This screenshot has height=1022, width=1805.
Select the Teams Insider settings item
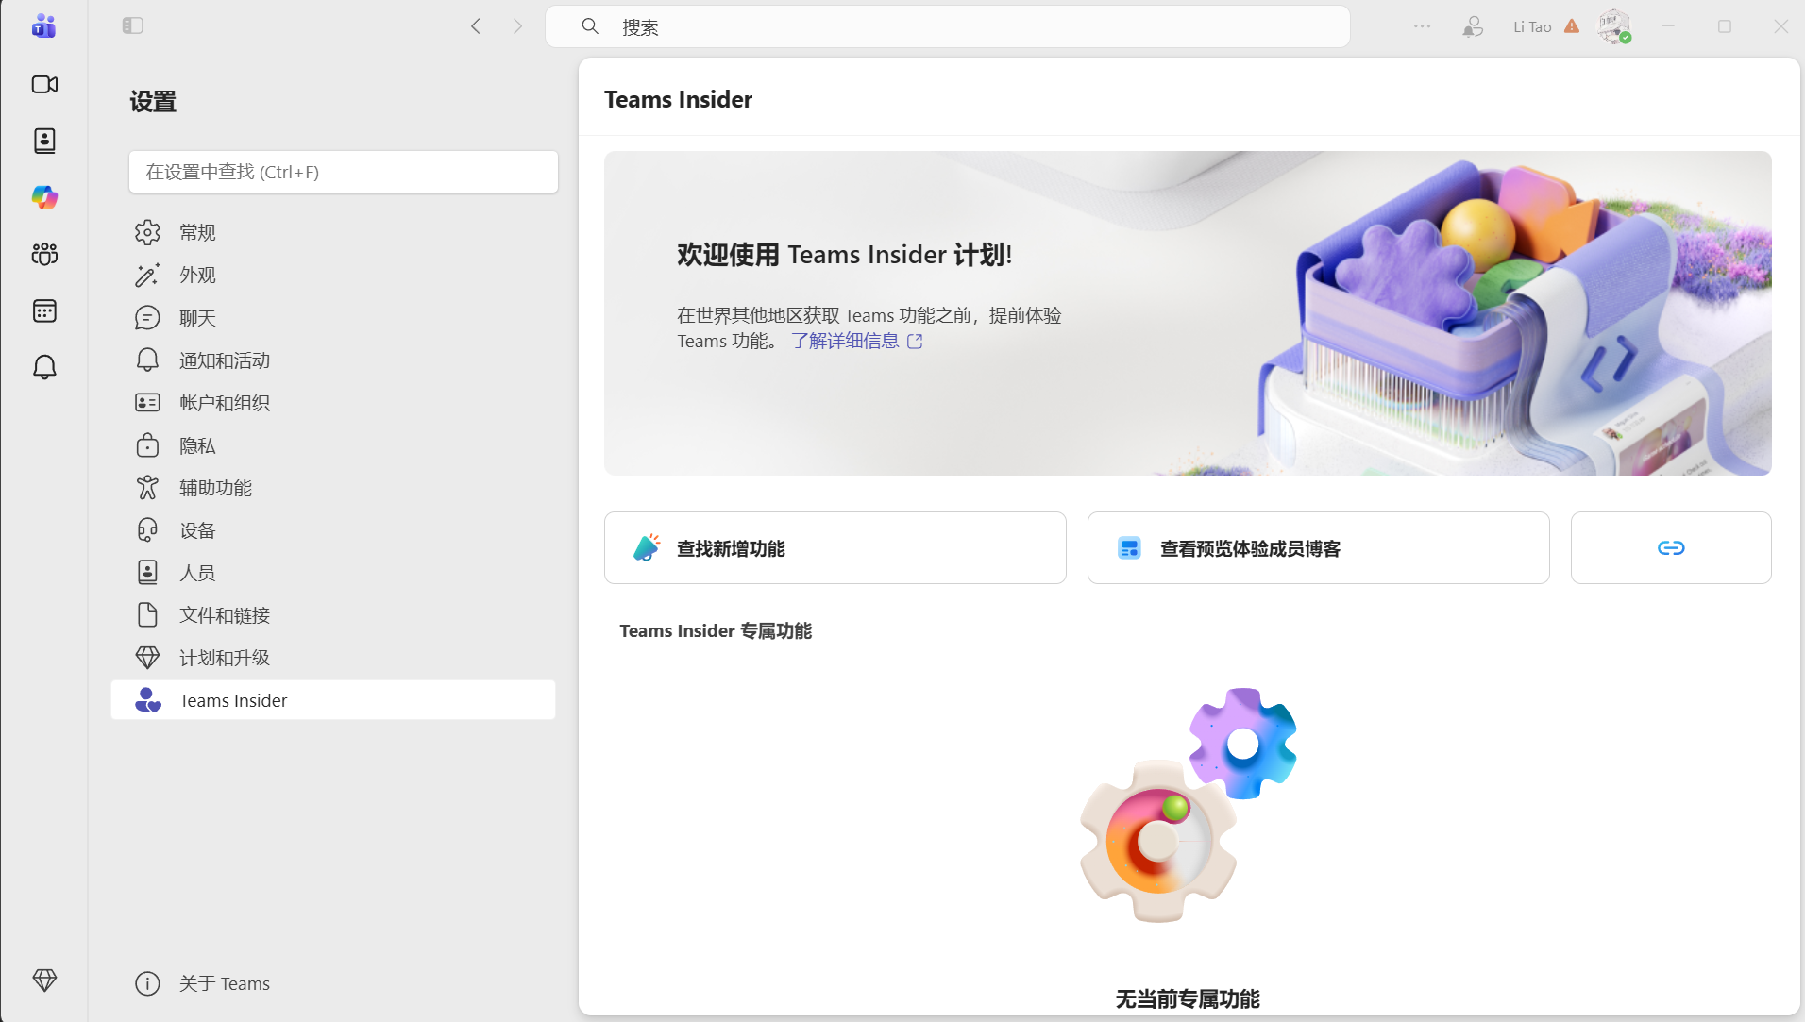coord(333,700)
